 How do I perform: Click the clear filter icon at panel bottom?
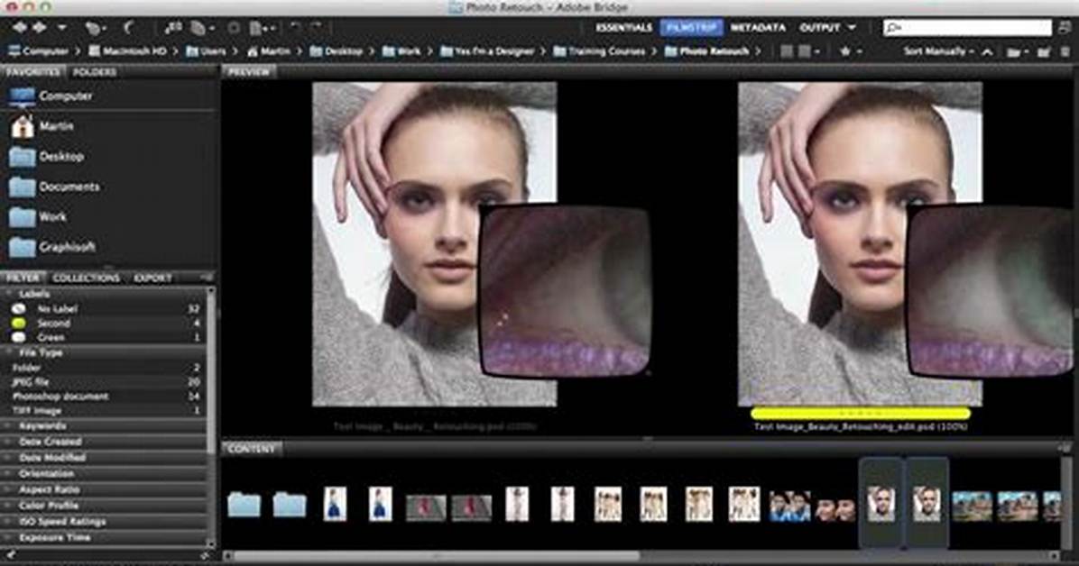(x=205, y=554)
